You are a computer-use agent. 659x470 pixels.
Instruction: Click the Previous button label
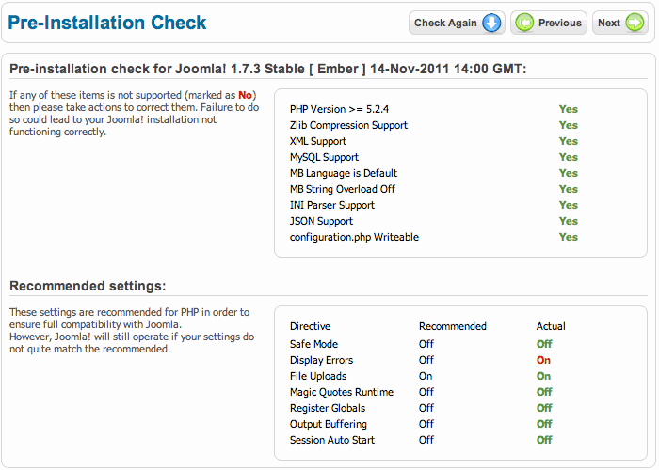[560, 23]
